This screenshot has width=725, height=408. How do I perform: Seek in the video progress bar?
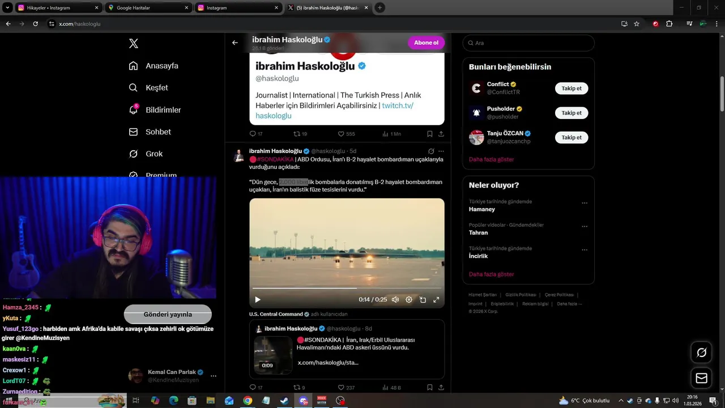[x=347, y=288]
